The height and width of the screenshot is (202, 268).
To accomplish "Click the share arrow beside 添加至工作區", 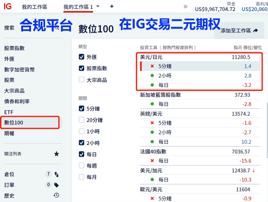I will pos(256,31).
